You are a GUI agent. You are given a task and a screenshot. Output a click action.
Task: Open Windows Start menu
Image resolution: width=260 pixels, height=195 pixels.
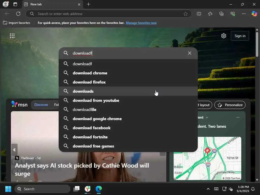coord(8,189)
